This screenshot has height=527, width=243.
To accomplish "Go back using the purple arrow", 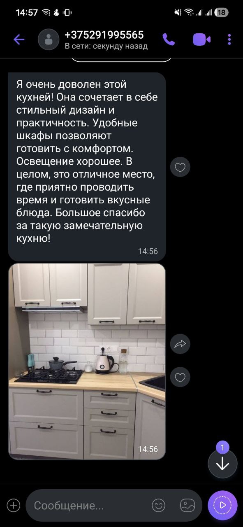I will [x=19, y=40].
